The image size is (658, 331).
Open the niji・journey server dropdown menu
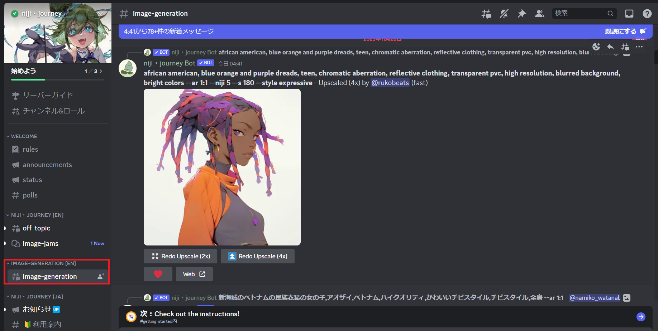click(x=100, y=14)
